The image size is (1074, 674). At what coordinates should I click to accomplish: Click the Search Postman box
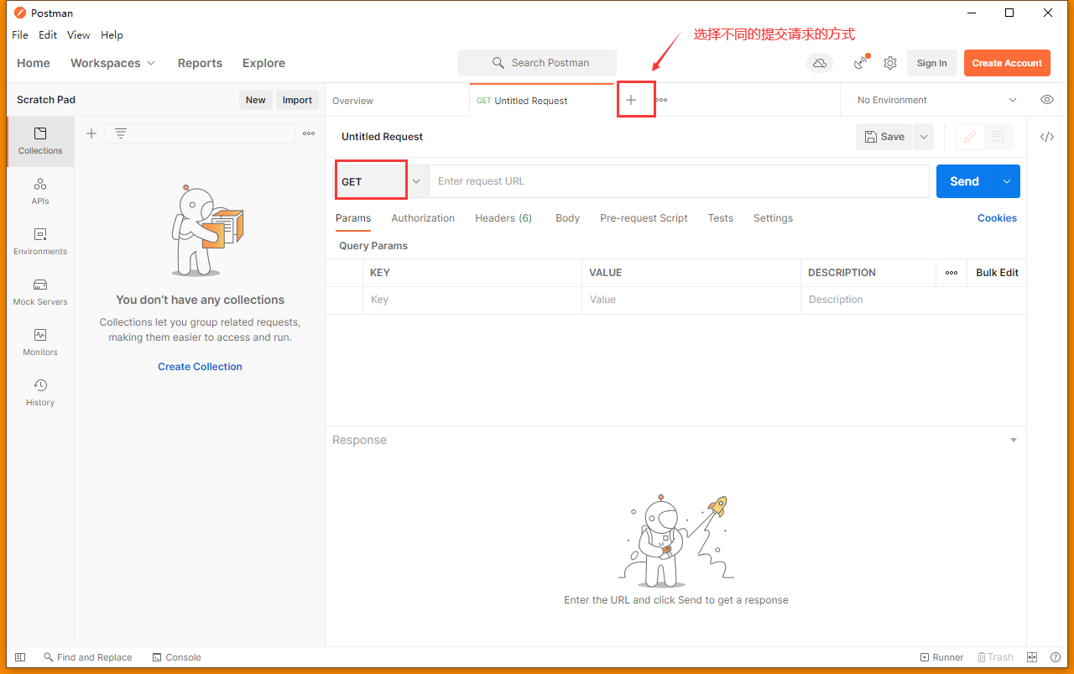tap(537, 63)
